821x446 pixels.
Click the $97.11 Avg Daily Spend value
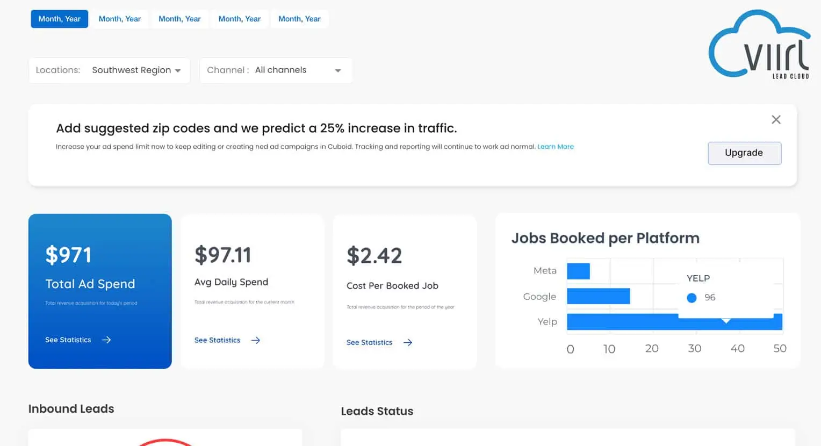(x=222, y=255)
